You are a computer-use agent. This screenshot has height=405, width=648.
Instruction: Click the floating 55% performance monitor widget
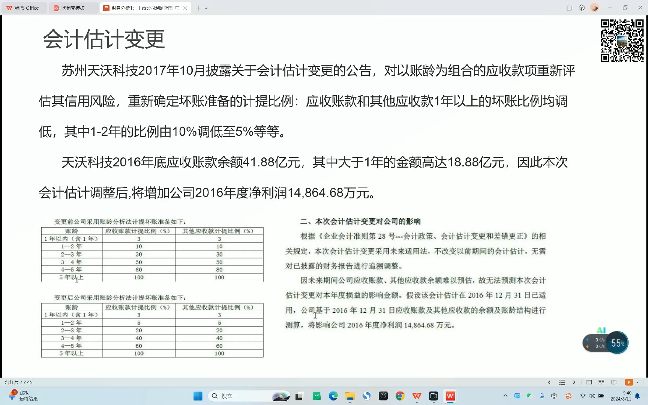[606, 343]
